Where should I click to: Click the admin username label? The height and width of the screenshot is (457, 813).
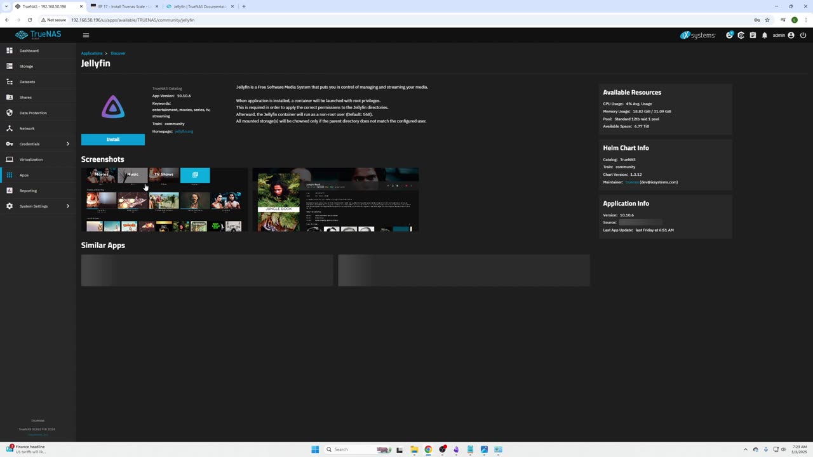click(x=779, y=36)
